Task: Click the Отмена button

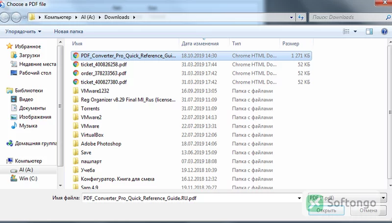Action: (x=368, y=210)
